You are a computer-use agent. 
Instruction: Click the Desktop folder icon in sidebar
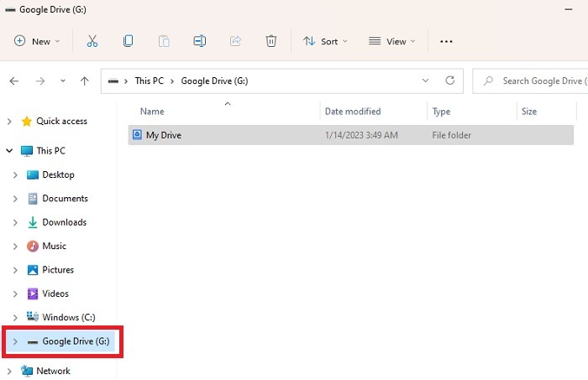coord(33,174)
